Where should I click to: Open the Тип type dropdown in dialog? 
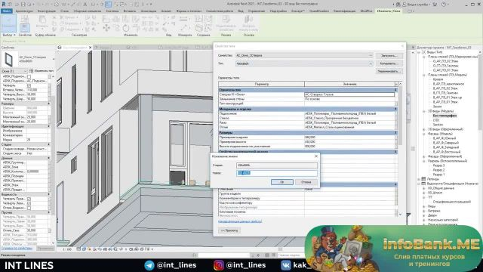click(303, 63)
